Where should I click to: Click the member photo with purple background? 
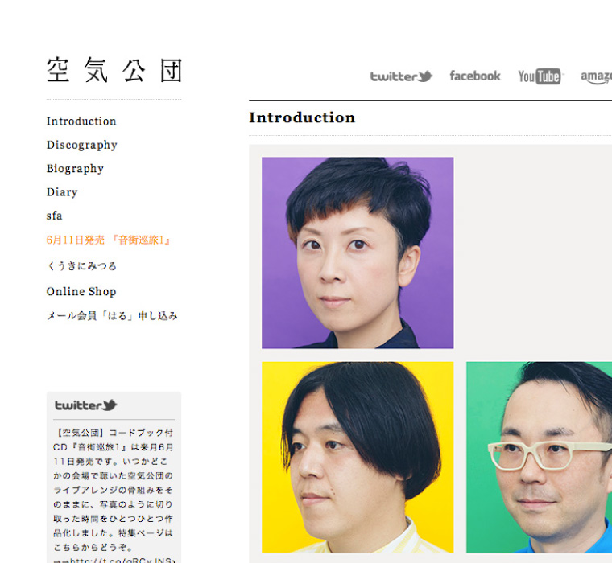tap(358, 253)
